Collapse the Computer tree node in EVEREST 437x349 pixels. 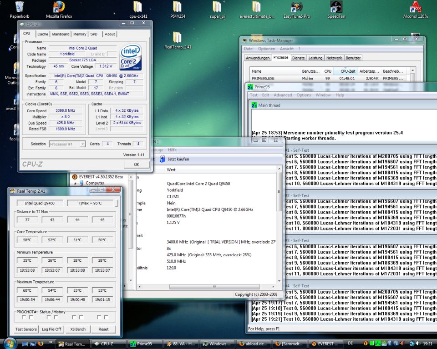click(76, 183)
